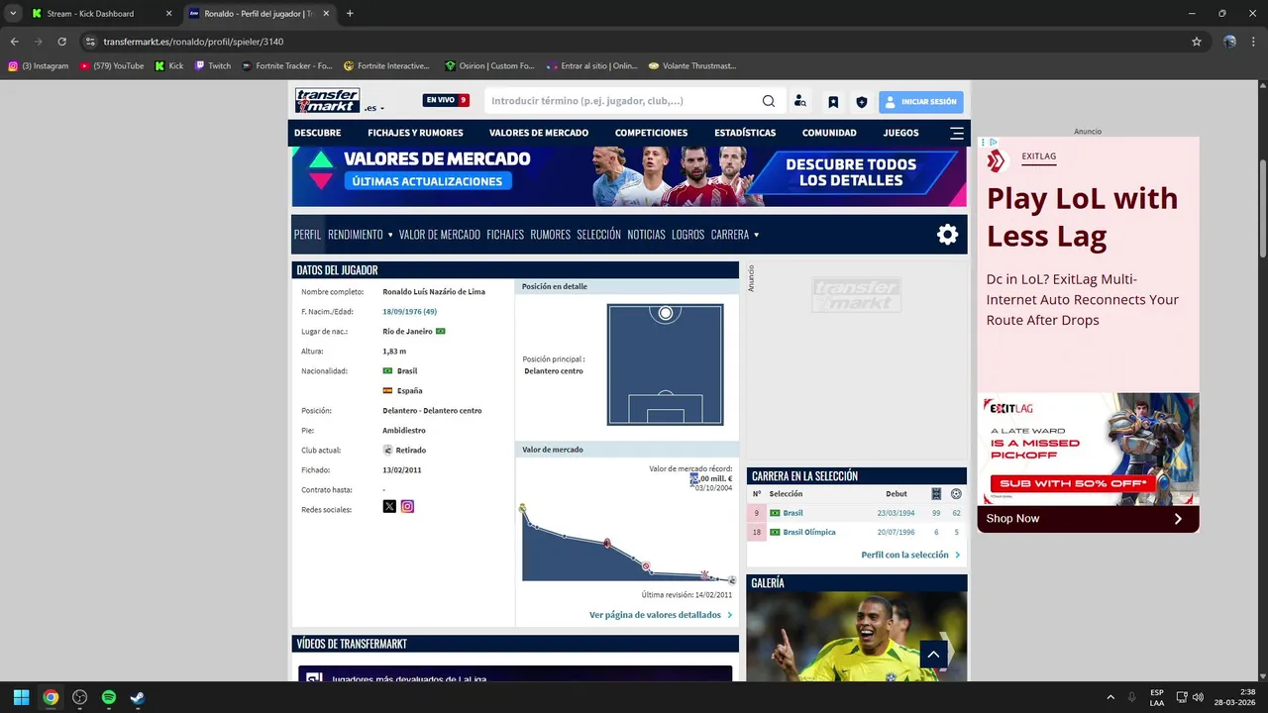
Task: Click the Brasil national team link
Action: [792, 513]
